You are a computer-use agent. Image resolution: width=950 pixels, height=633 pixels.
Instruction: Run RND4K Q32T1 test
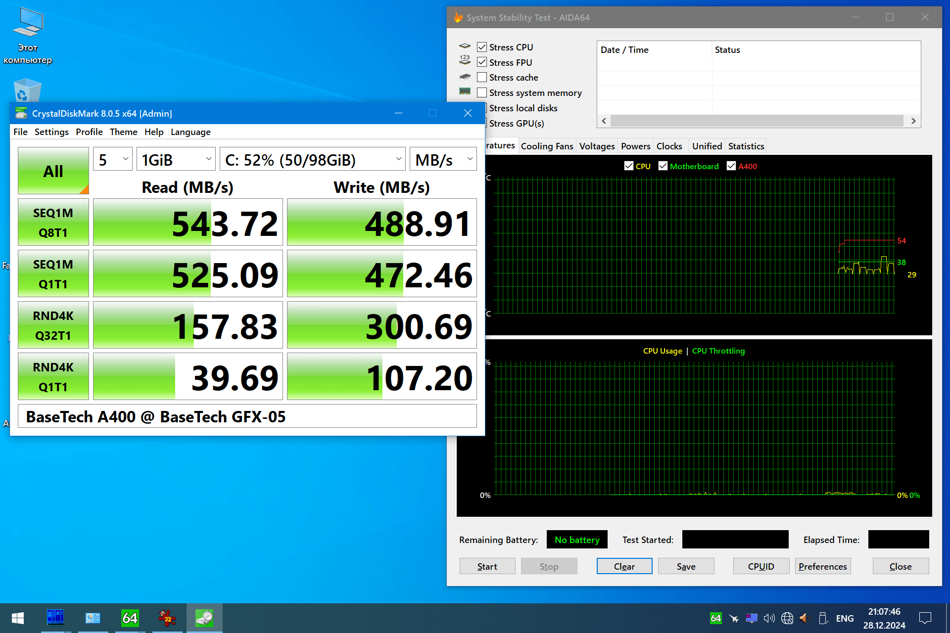tap(53, 325)
